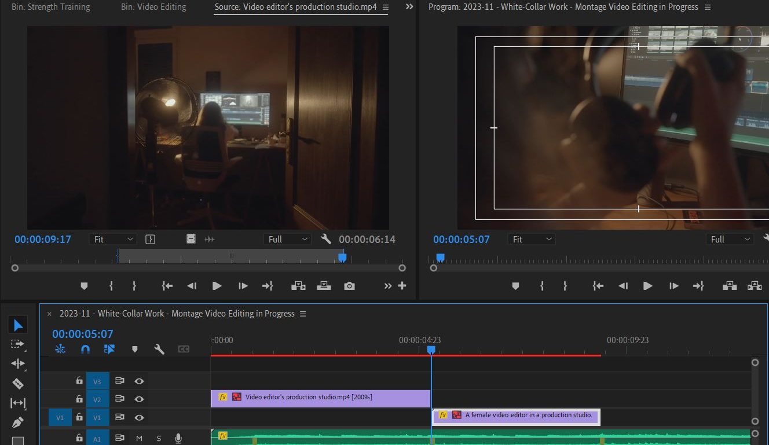Click Lift button in Program monitor
This screenshot has height=445, width=769.
coord(729,286)
